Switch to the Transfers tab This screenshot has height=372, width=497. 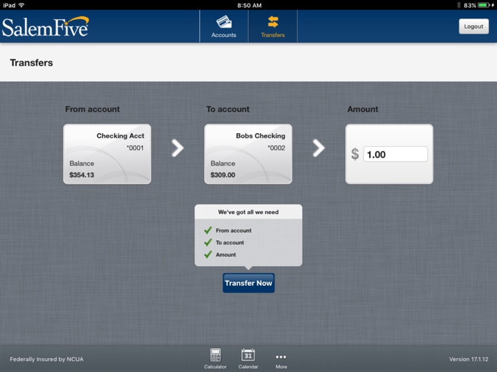tap(272, 26)
